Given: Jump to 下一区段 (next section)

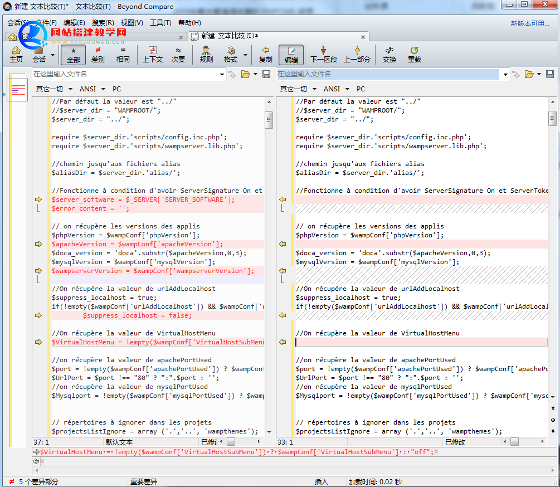Looking at the screenshot, I should pos(323,55).
